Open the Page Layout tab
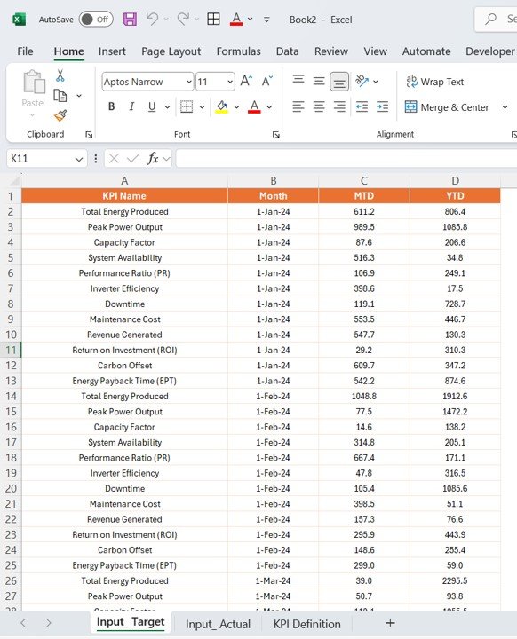The height and width of the screenshot is (639, 517). [171, 51]
